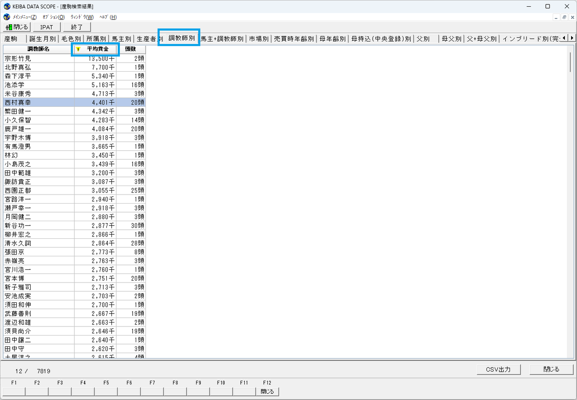The image size is (577, 400).
Task: Select the 田中譲二 trainer row
Action: (74, 340)
